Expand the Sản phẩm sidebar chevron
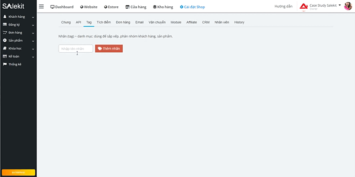This screenshot has width=355, height=177. tap(33, 41)
